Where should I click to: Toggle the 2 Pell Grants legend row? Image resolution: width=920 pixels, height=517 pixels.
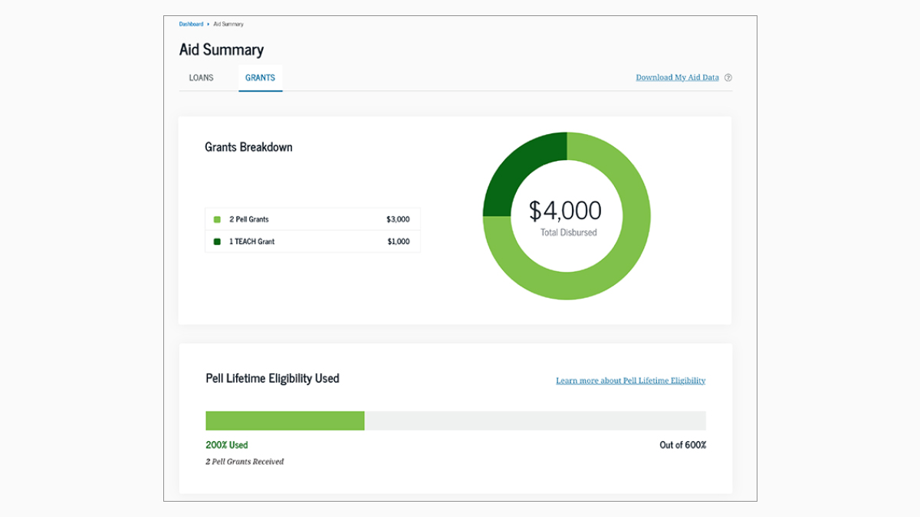tap(312, 219)
